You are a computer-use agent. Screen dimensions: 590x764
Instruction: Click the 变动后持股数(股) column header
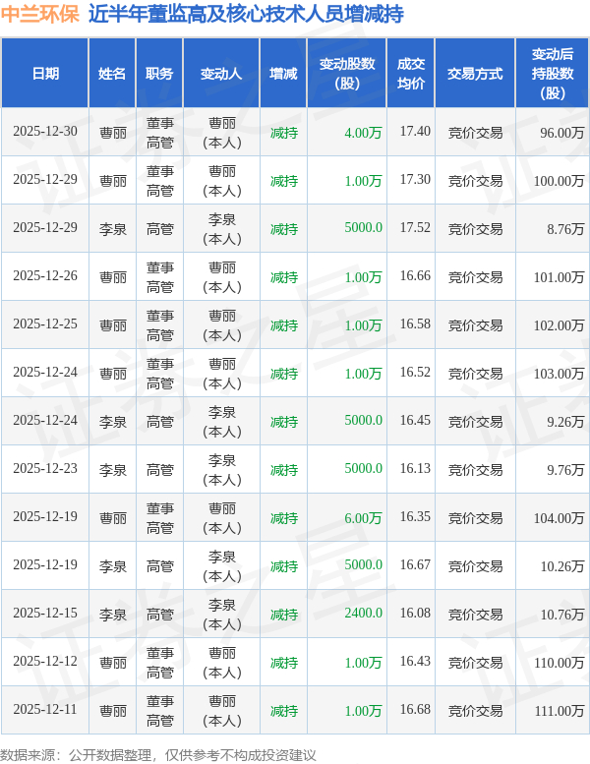(x=553, y=73)
